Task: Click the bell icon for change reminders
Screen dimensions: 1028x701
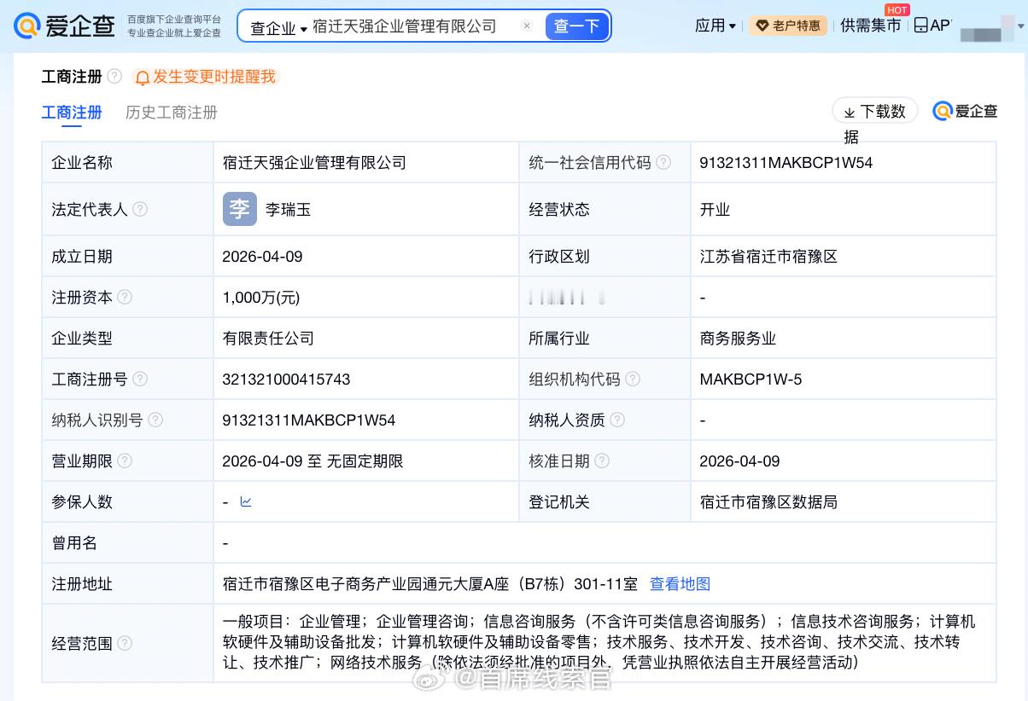Action: point(143,77)
